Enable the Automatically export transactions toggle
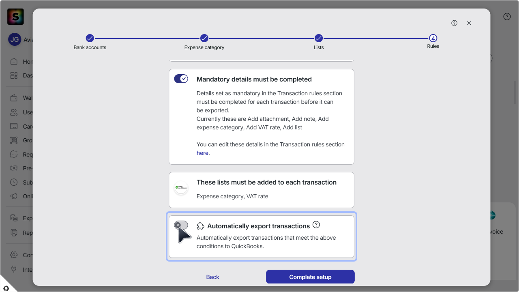519x292 pixels. click(x=181, y=225)
